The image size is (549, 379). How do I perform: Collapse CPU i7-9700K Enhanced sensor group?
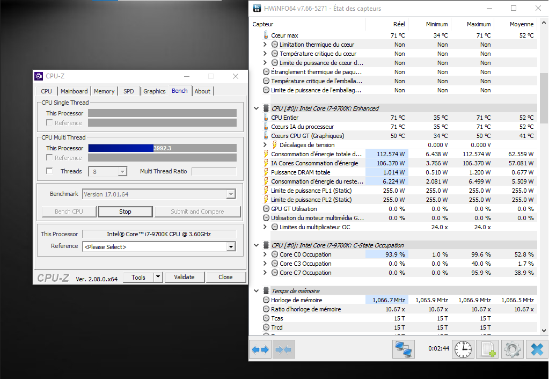[257, 108]
